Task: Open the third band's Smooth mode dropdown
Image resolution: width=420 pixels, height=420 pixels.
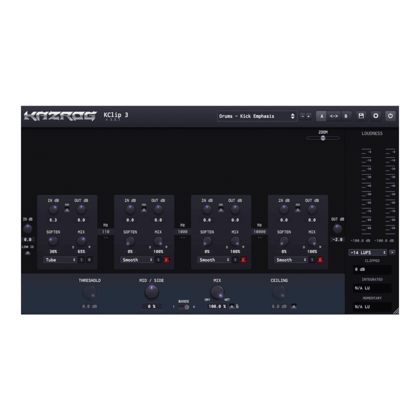Action: pyautogui.click(x=214, y=260)
